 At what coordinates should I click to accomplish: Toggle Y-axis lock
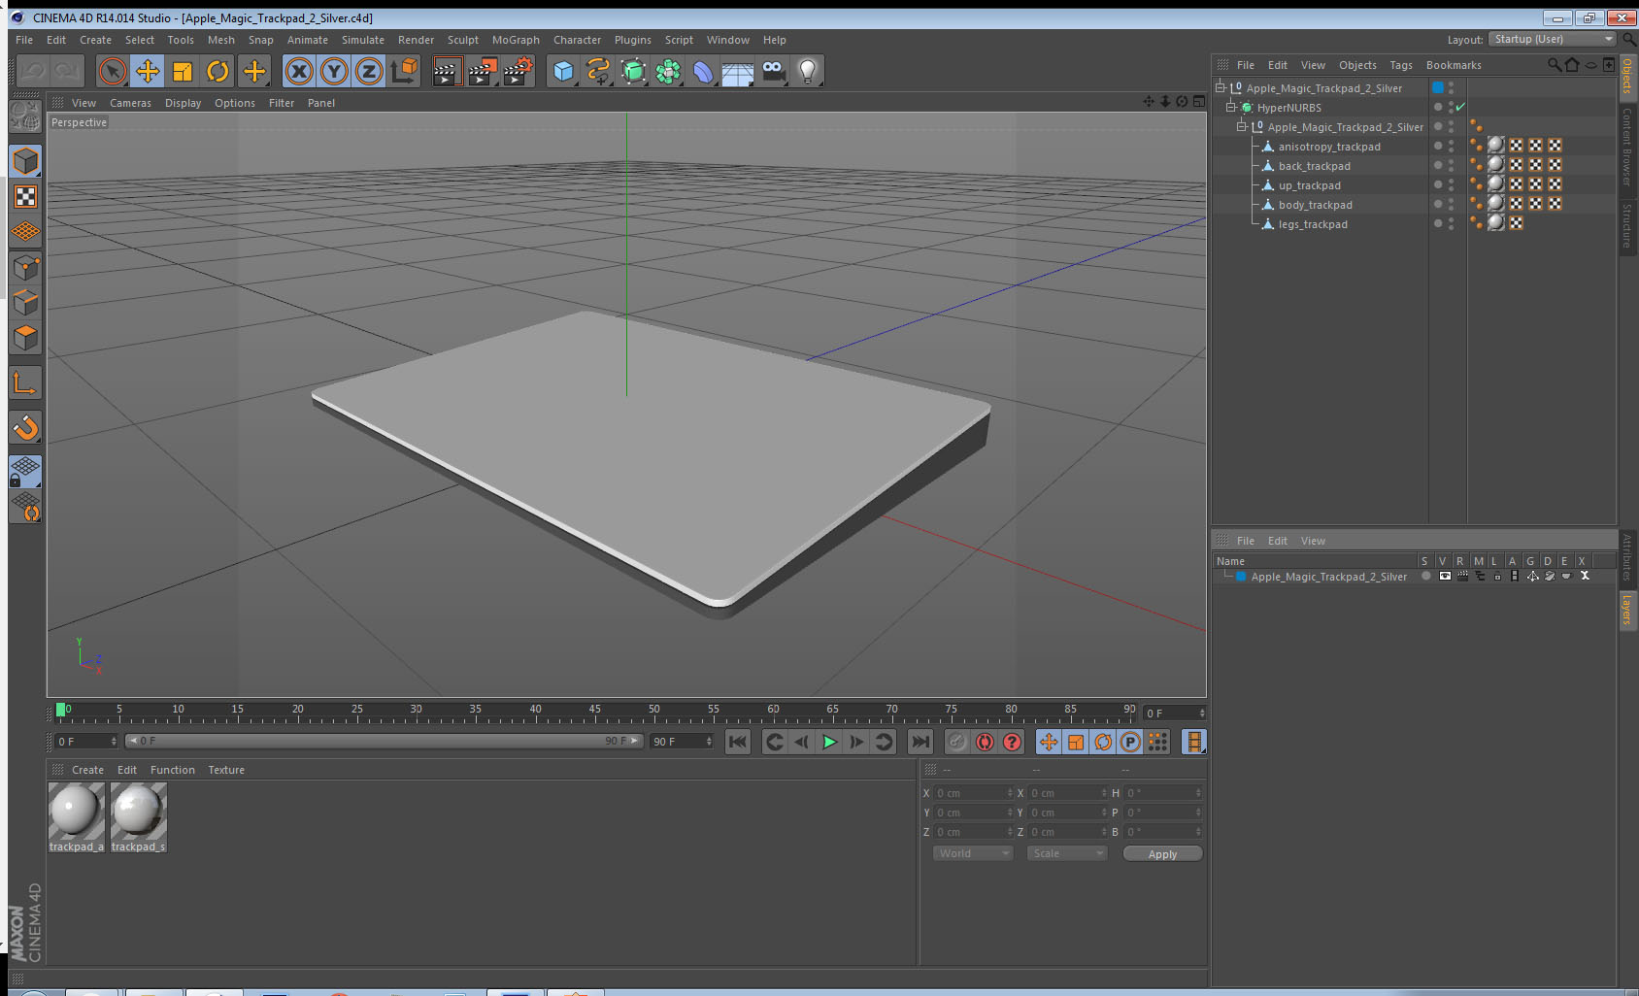pos(334,71)
